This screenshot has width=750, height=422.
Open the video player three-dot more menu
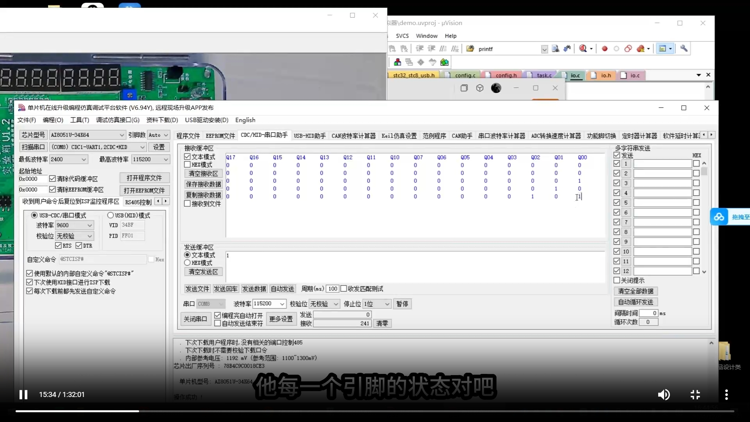(727, 395)
